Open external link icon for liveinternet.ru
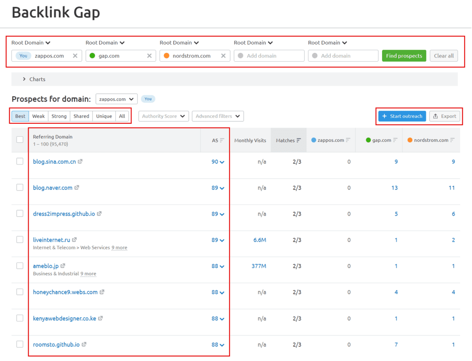Screen dimensions: 472x361 [74, 240]
